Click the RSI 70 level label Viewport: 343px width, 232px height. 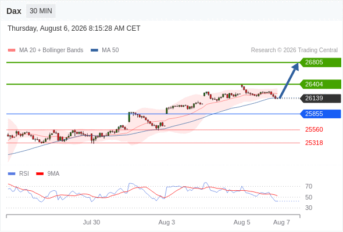tap(309, 186)
